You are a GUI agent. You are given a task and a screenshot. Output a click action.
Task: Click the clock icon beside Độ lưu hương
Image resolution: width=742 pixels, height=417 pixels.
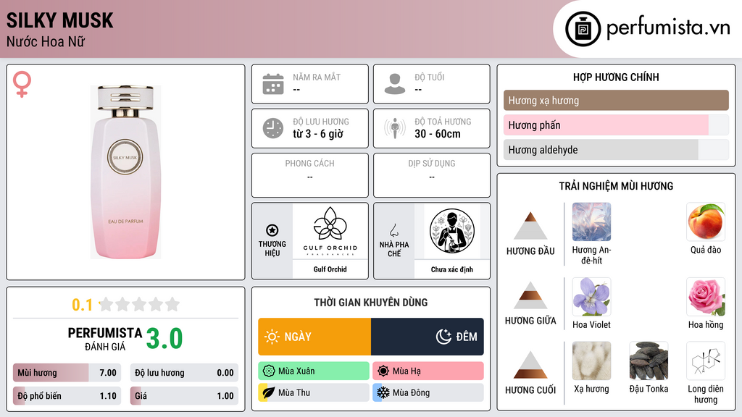tap(273, 128)
